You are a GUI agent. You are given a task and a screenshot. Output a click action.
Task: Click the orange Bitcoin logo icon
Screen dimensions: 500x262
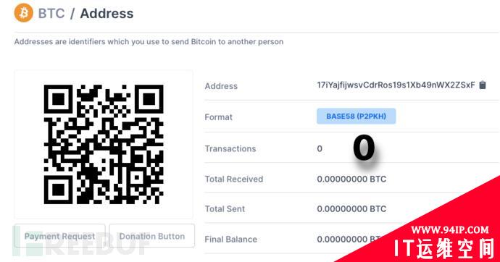tap(24, 13)
